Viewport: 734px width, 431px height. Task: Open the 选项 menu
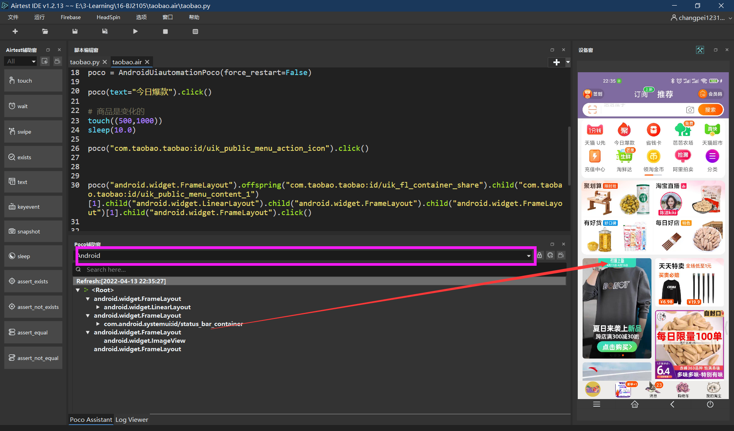coord(141,17)
